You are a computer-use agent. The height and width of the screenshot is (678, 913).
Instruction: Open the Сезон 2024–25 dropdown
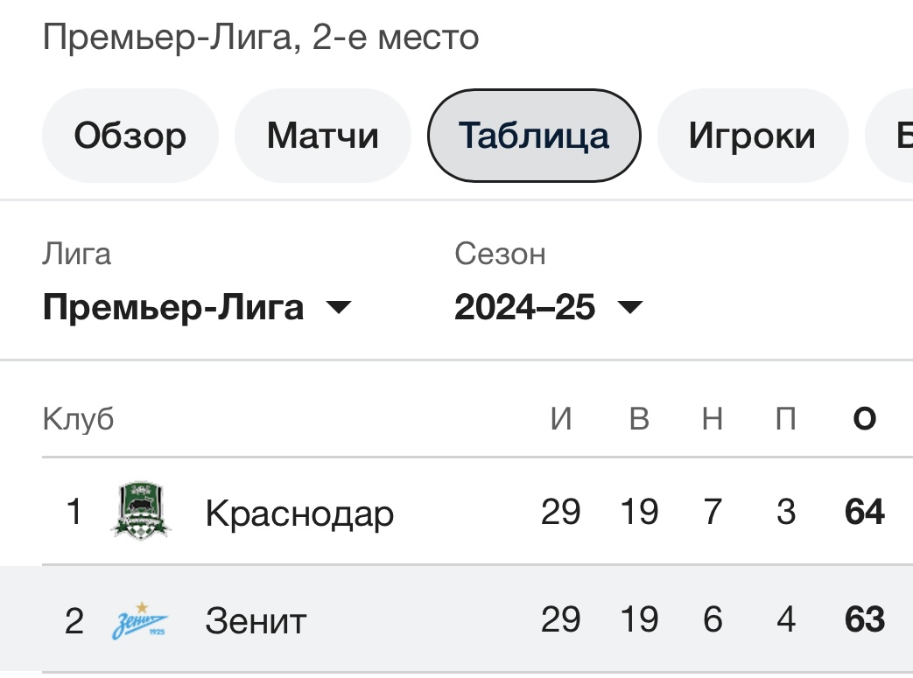coord(526,307)
